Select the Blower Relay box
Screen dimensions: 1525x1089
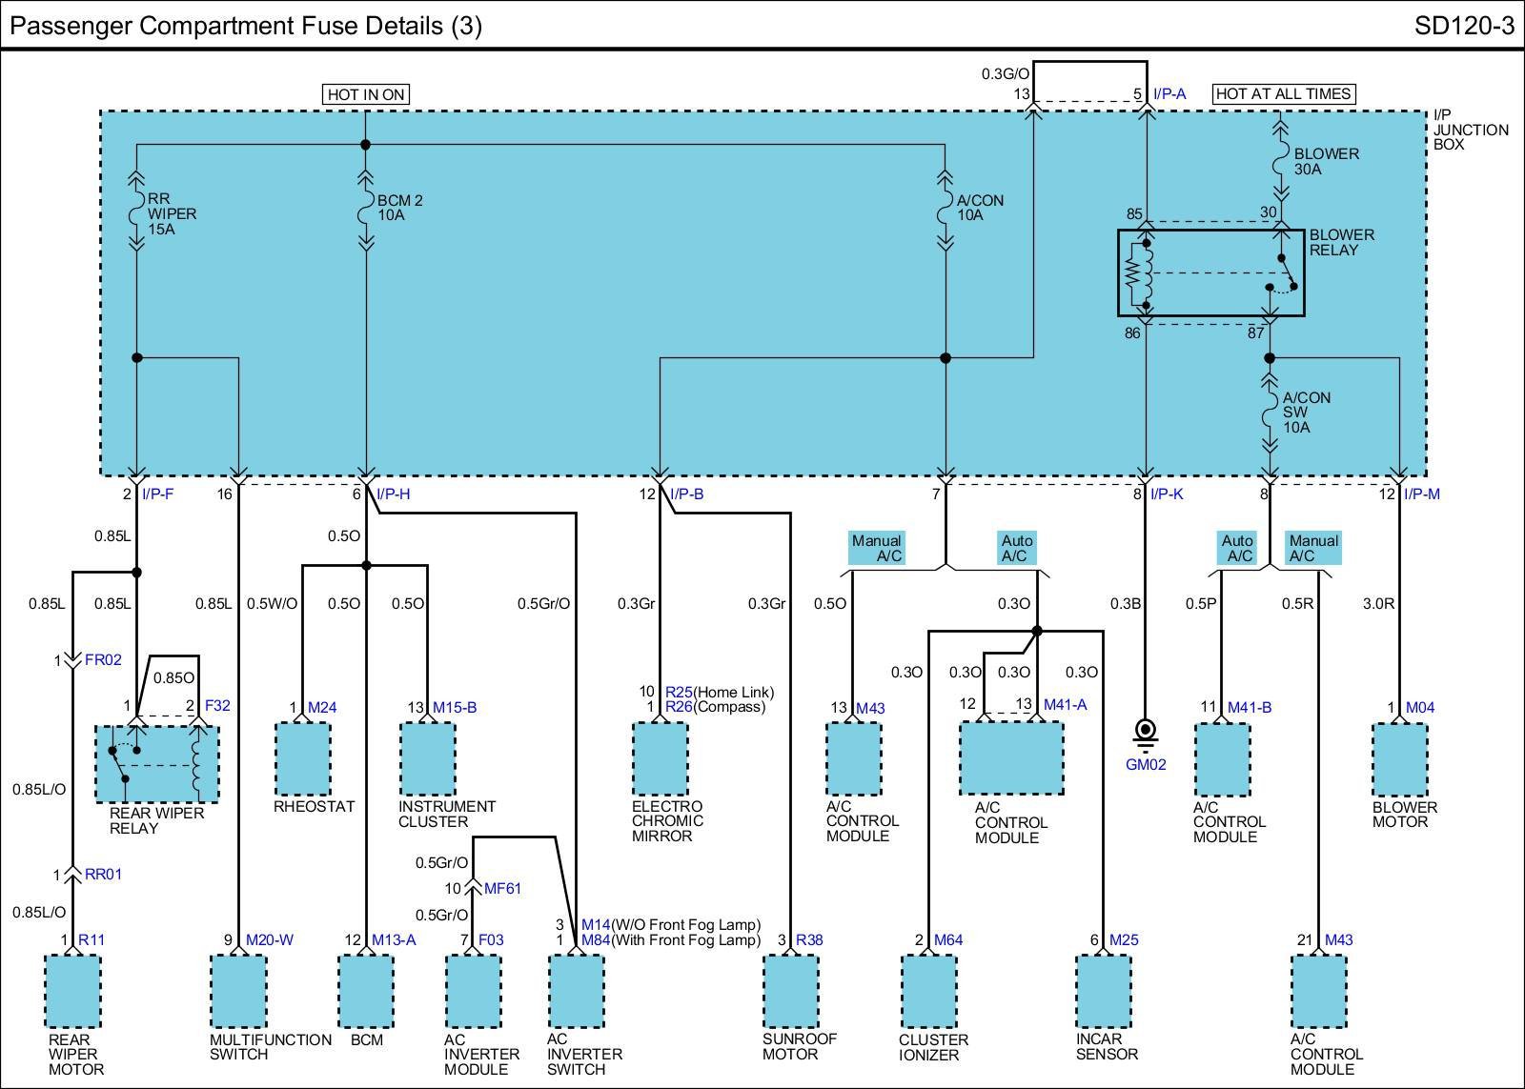[x=1210, y=272]
